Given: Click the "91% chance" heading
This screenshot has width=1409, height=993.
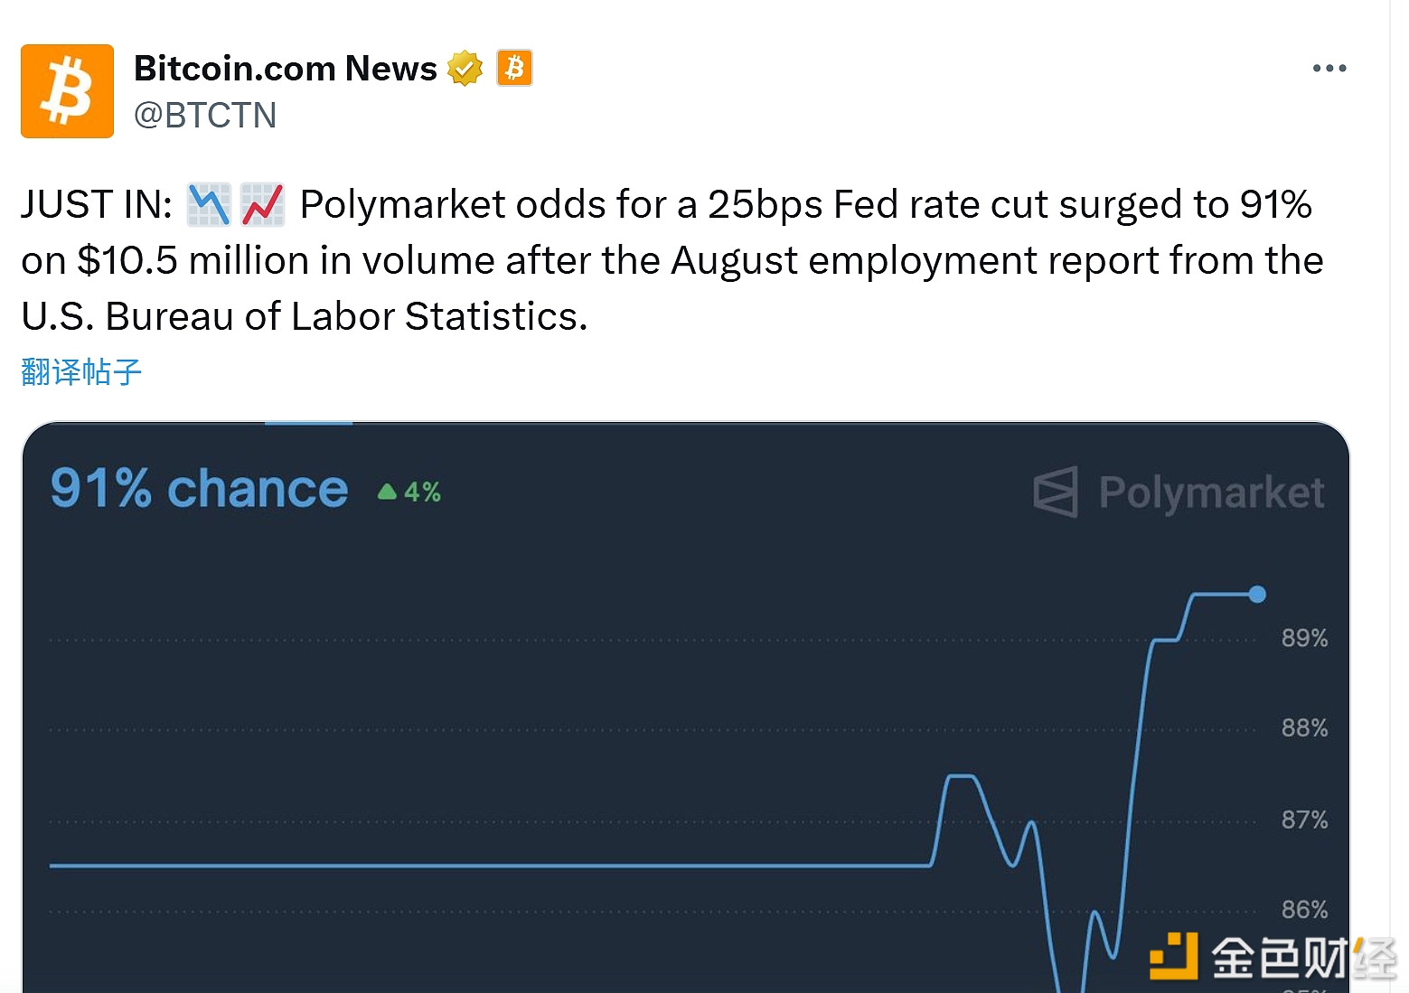Looking at the screenshot, I should [199, 489].
